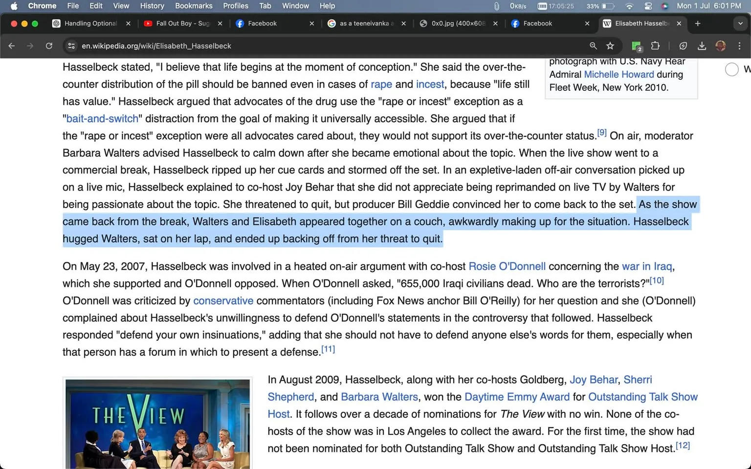Click the paperclip menu bar icon

pos(497,6)
